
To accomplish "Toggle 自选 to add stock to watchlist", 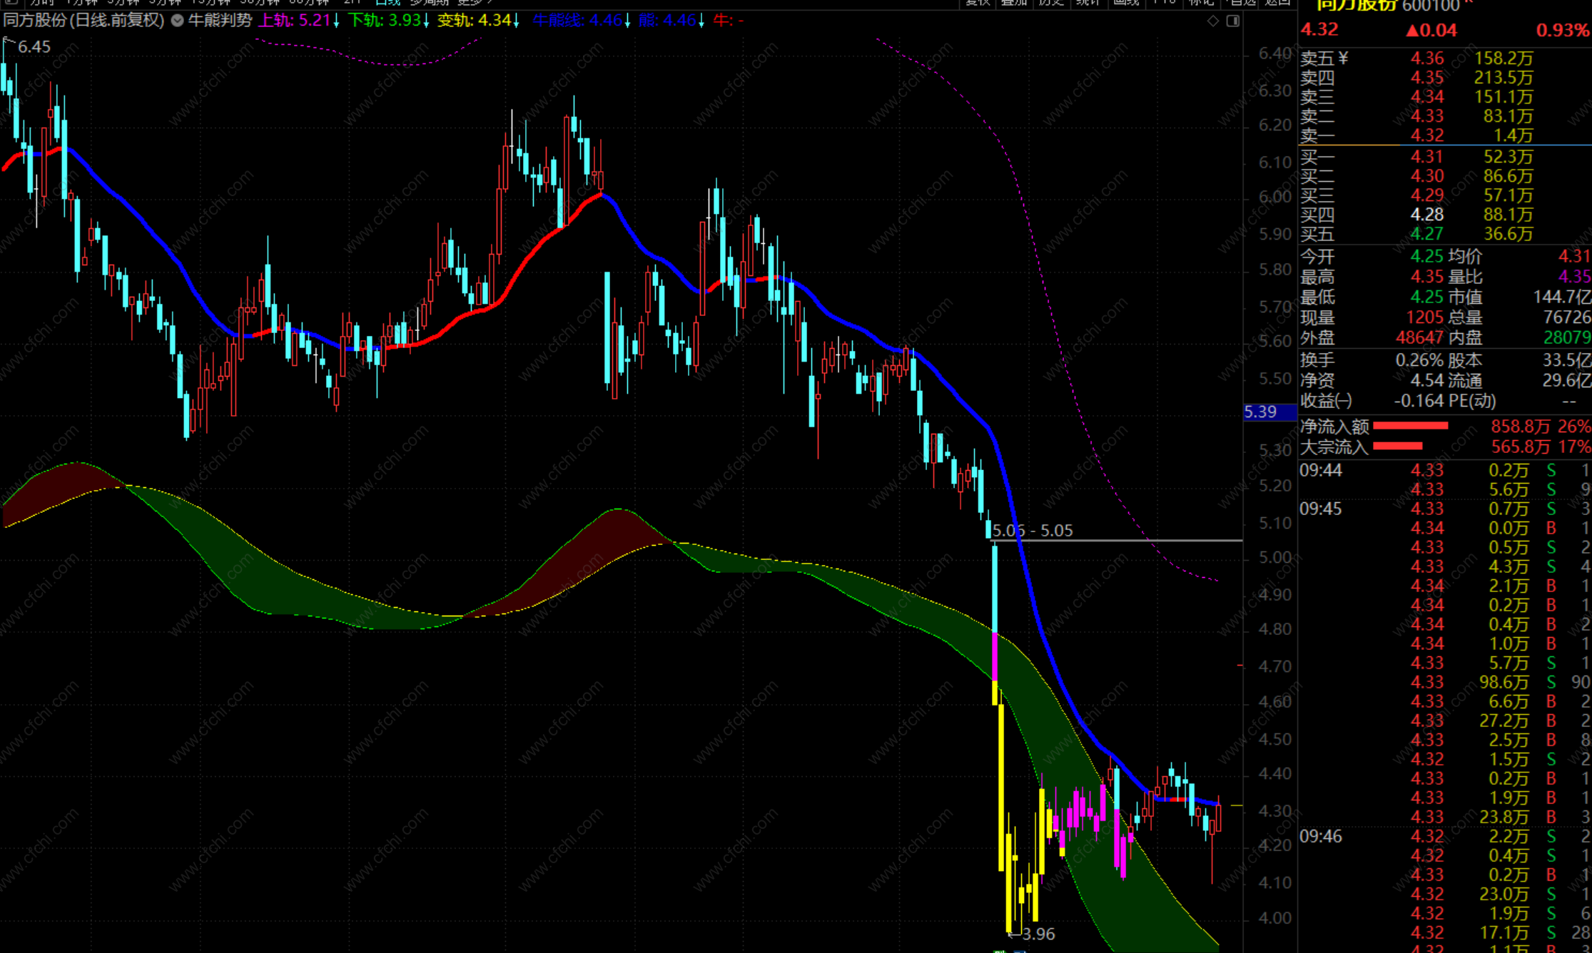I will [x=1242, y=2].
